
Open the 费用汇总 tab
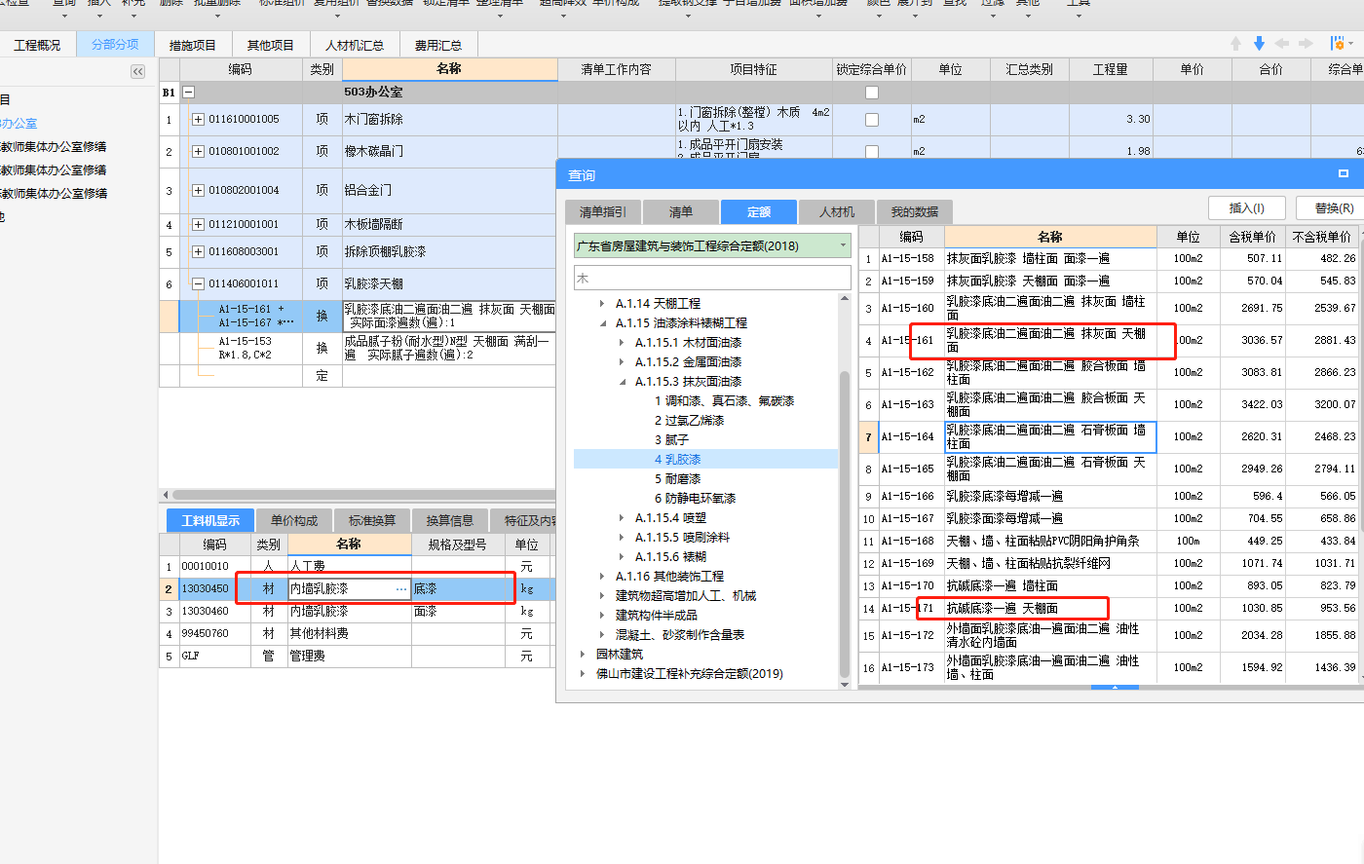(x=437, y=45)
